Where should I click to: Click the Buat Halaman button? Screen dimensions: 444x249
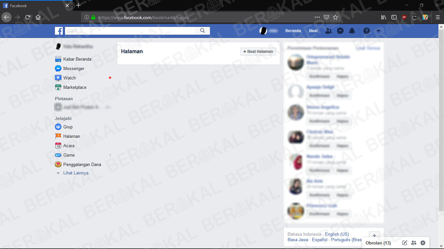coord(258,51)
